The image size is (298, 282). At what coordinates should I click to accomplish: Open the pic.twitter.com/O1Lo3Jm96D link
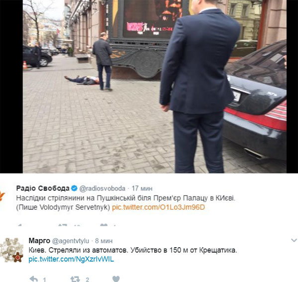(x=159, y=207)
